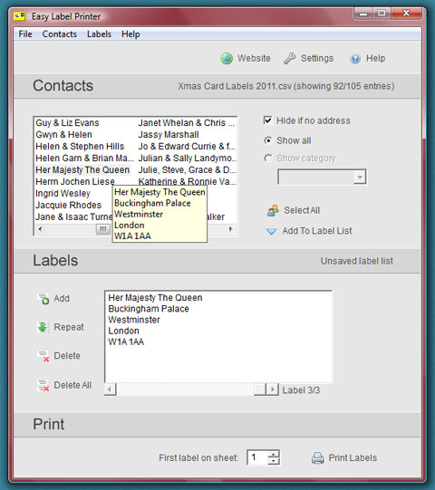Close the Easy Label Printer window
Image resolution: width=435 pixels, height=490 pixels.
click(406, 13)
